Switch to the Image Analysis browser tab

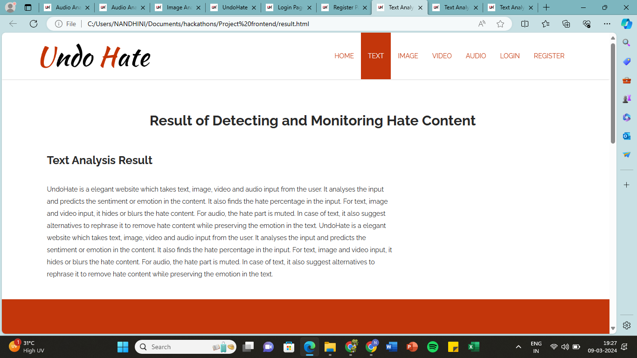coord(177,7)
